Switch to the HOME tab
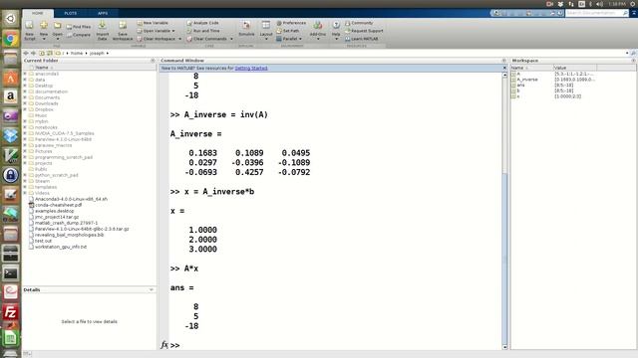The height and width of the screenshot is (358, 638). (x=38, y=13)
